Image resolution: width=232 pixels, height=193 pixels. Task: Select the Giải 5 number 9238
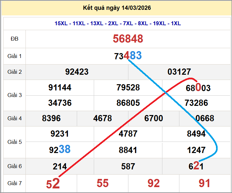pyautogui.click(x=60, y=150)
